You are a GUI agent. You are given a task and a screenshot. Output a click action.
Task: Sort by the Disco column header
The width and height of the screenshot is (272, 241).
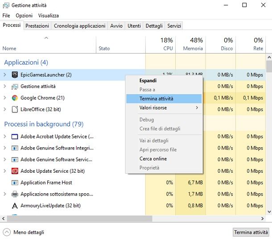220,45
